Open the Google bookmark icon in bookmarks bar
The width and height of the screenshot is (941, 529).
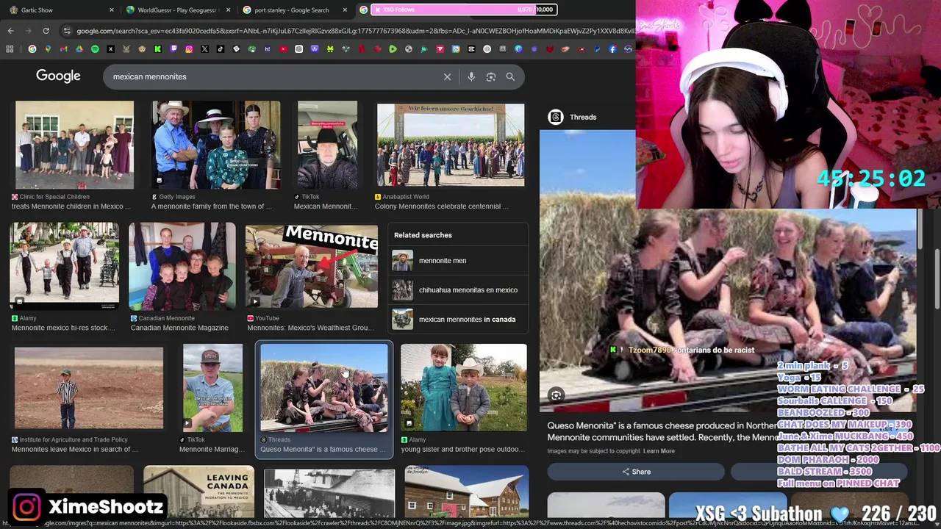click(32, 49)
